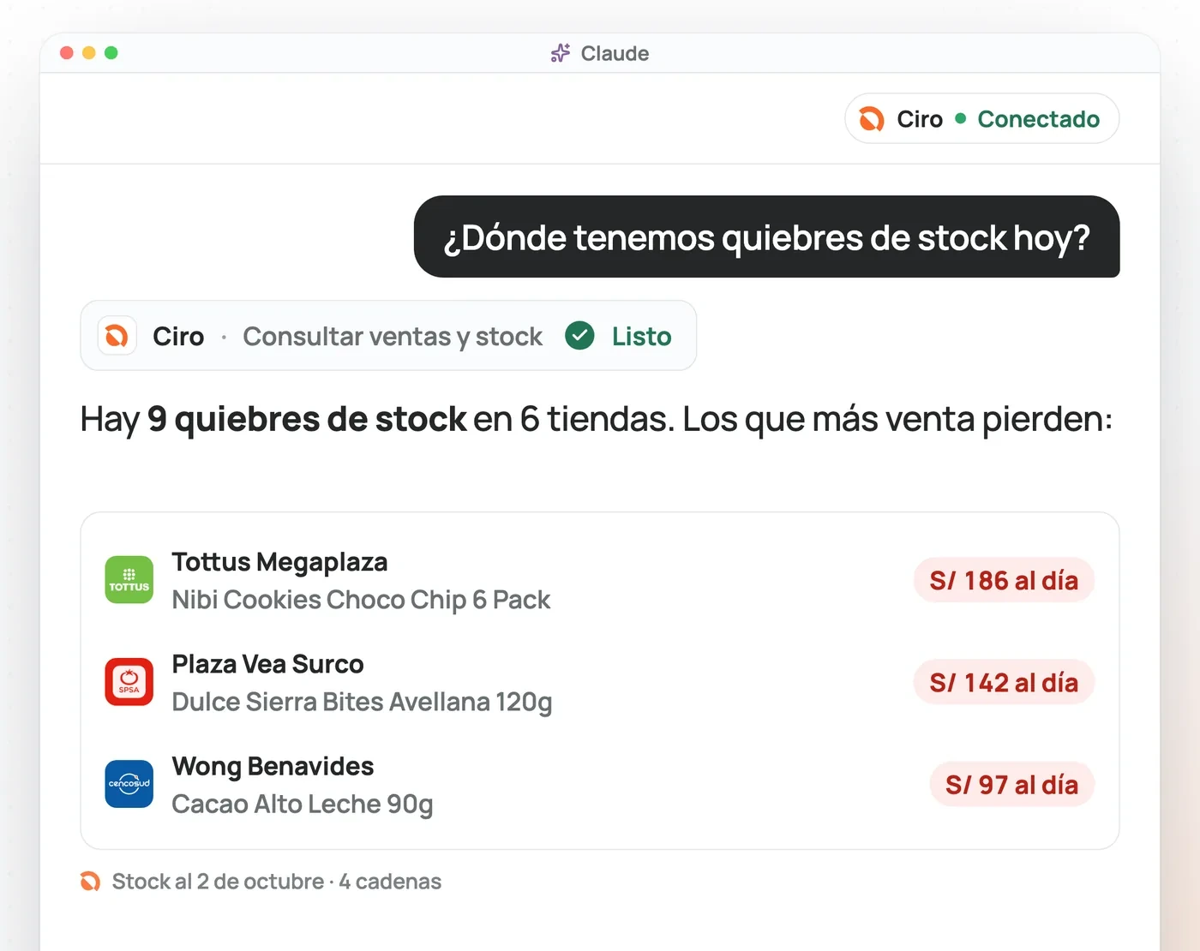Select the Plaza Vea Surco store name

(x=267, y=664)
